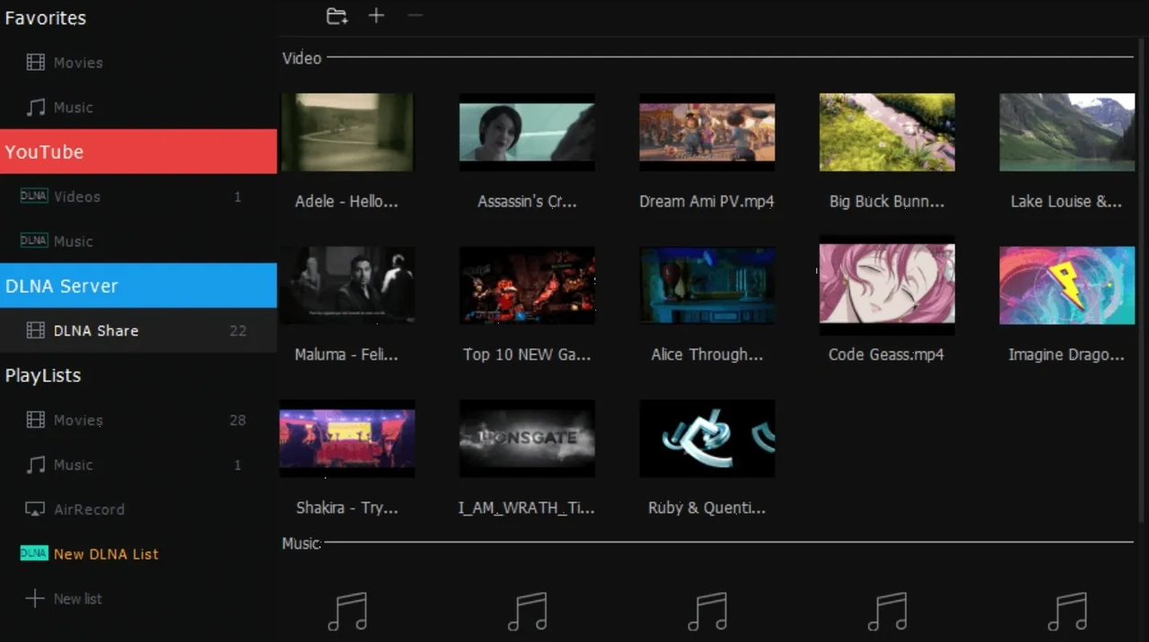Screen dimensions: 1149x642
Task: Open Videos under YouTube
Action: click(138, 196)
